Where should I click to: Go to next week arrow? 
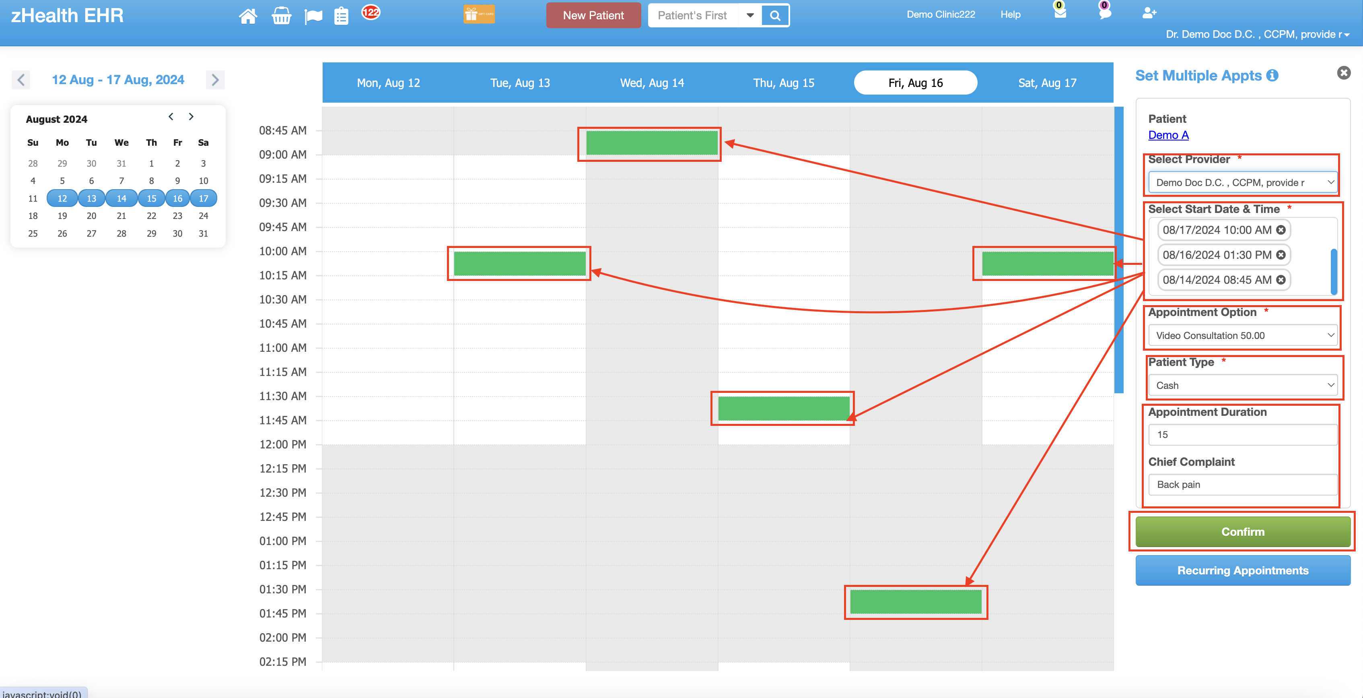tap(215, 80)
